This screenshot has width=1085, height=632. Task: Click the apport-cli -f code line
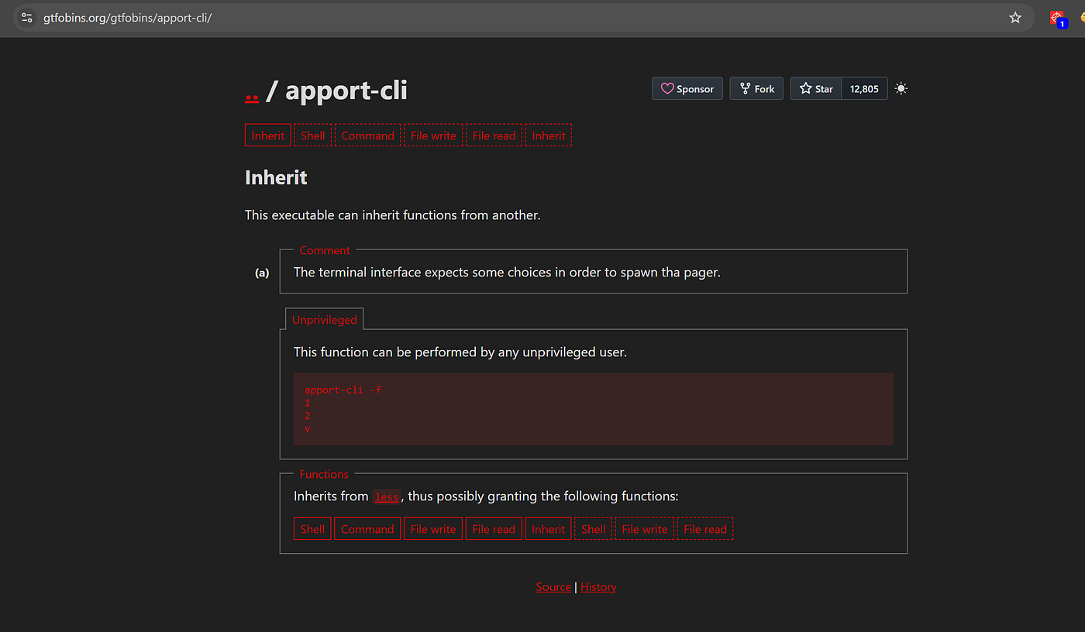(343, 390)
